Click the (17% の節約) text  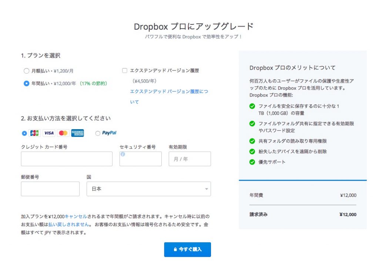(93, 83)
